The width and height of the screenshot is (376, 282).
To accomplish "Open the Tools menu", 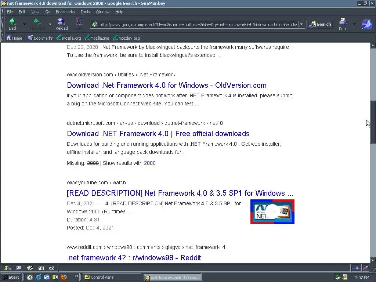I will click(x=85, y=12).
